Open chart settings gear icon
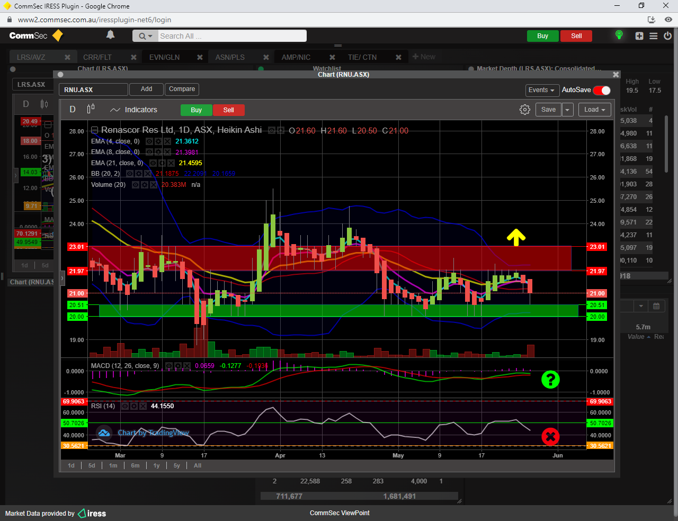Viewport: 678px width, 521px height. point(525,110)
